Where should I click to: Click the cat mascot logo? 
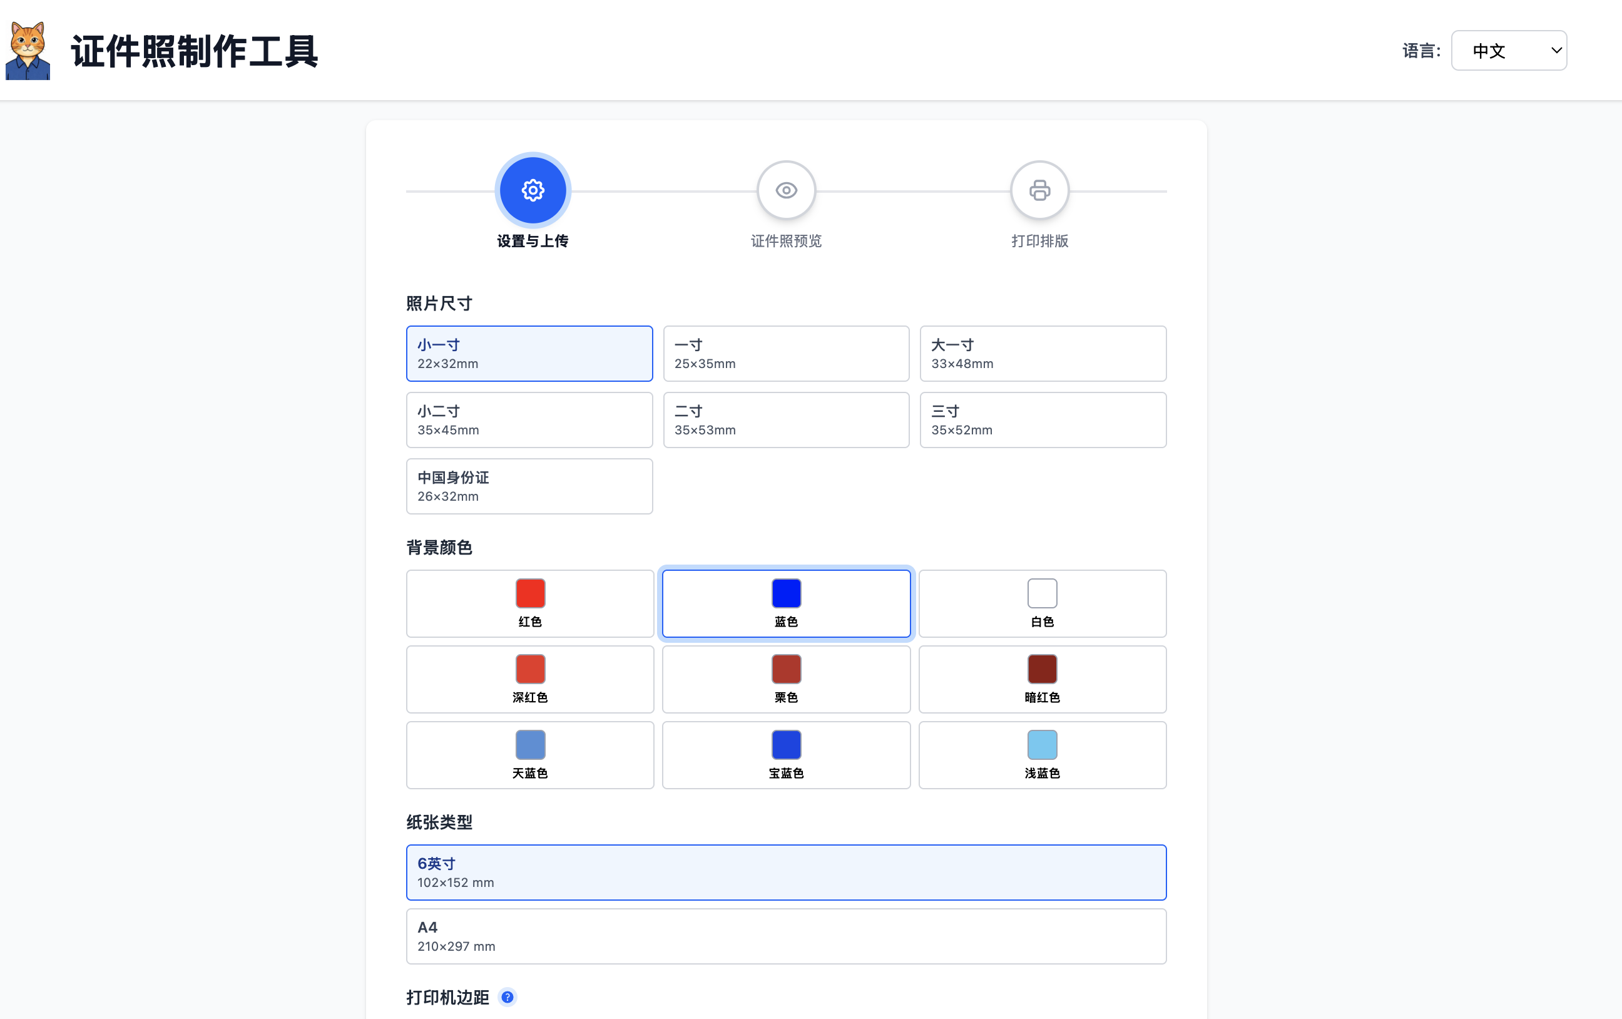click(x=28, y=51)
